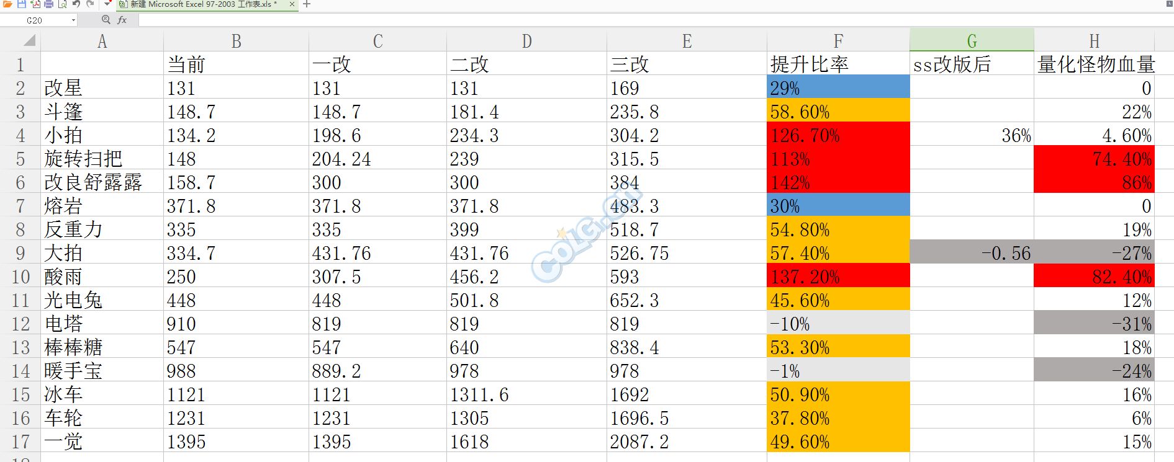Select row 1 header
This screenshot has height=462, width=1174.
tap(20, 64)
